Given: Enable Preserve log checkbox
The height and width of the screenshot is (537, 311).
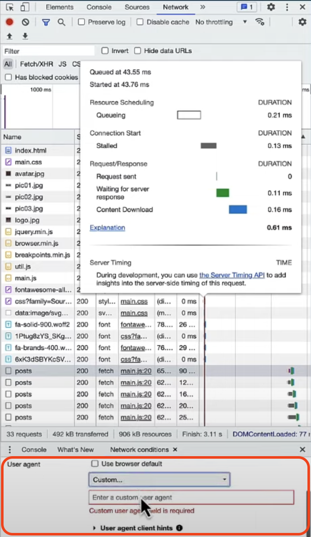Looking at the screenshot, I should click(x=81, y=22).
